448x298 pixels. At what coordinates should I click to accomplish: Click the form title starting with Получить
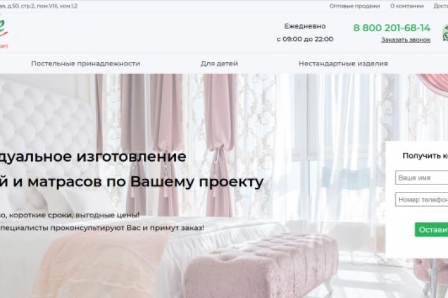click(x=425, y=156)
